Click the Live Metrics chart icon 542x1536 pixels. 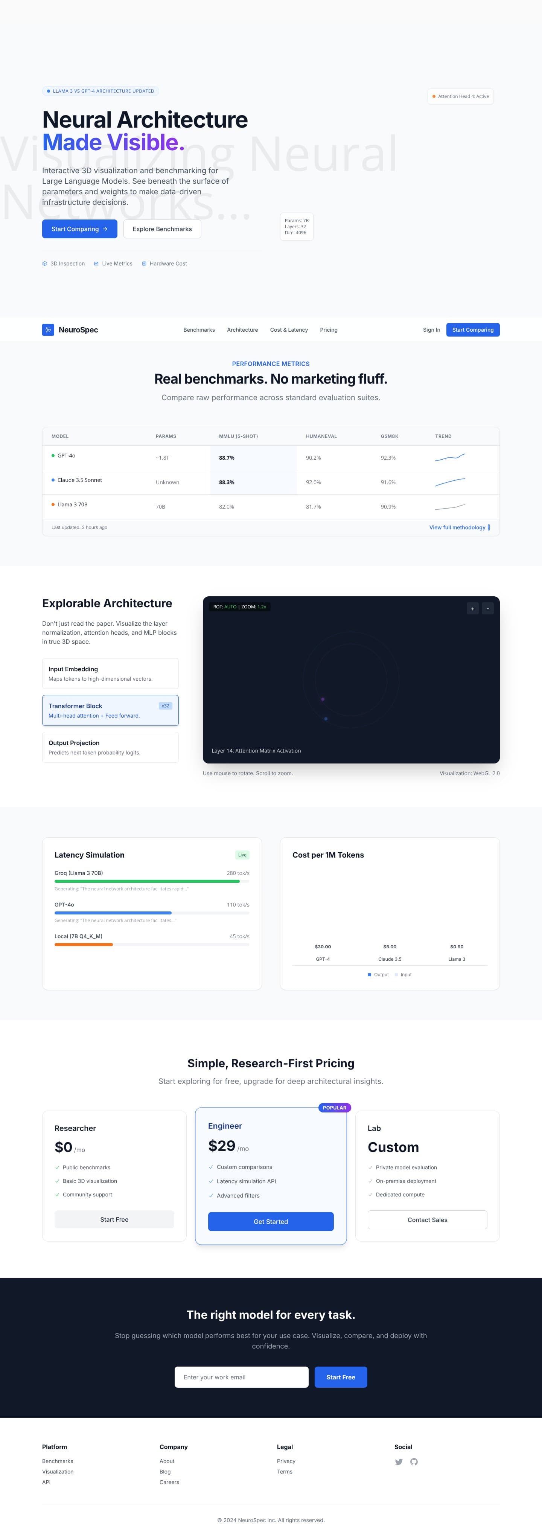(x=96, y=264)
